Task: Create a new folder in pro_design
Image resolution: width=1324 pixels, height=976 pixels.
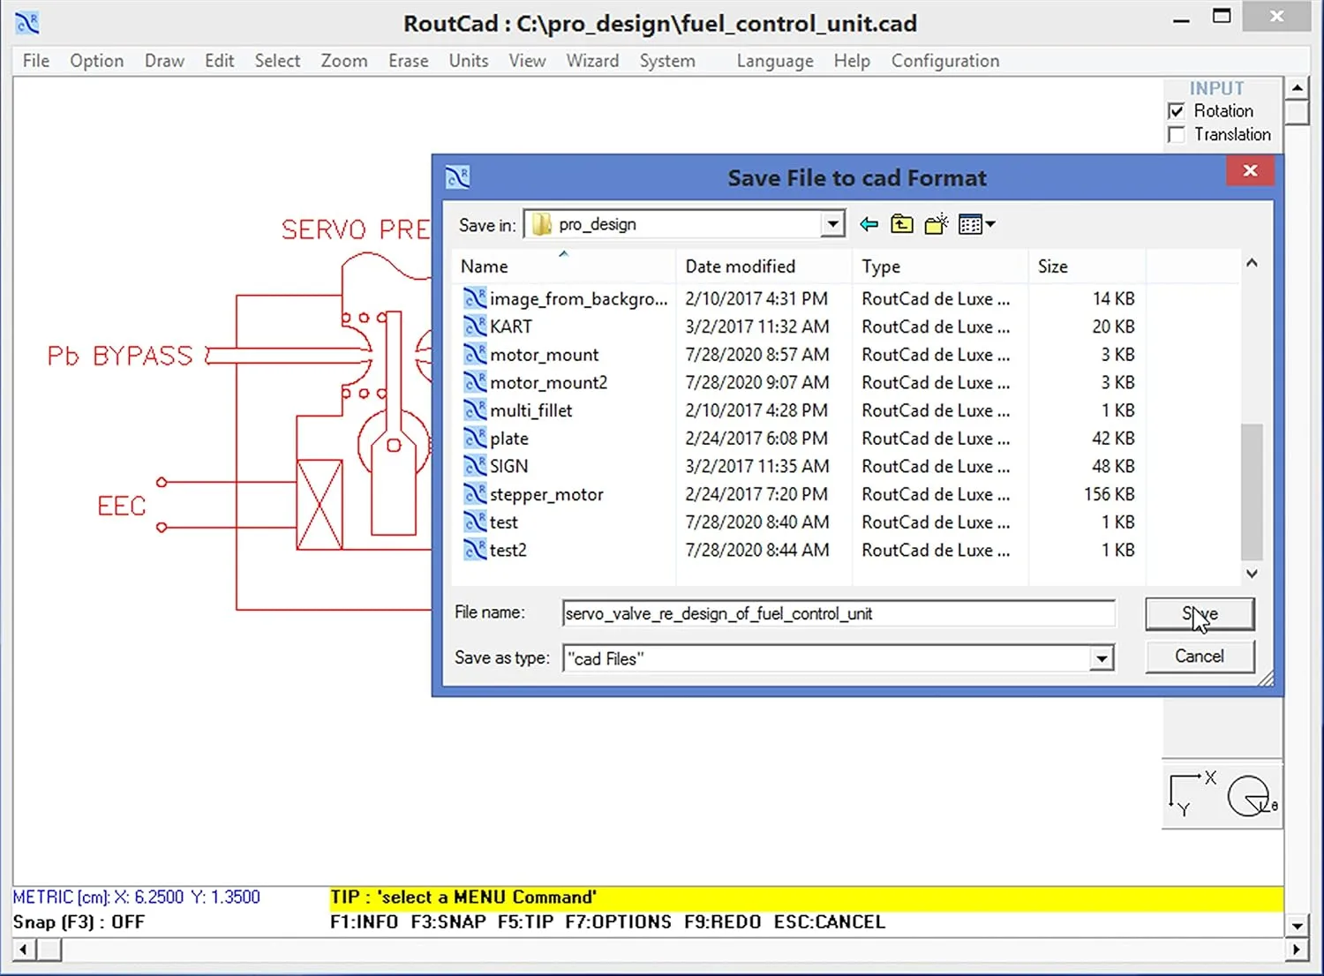Action: coord(936,223)
